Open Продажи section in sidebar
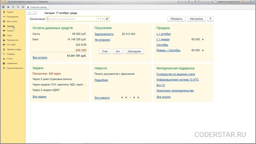This screenshot has width=256, height=144. [10, 26]
